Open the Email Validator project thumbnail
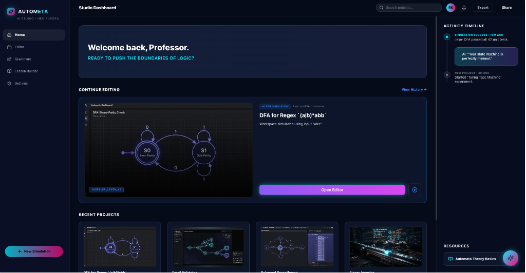Viewport: 526px width, 273px height. point(209,247)
